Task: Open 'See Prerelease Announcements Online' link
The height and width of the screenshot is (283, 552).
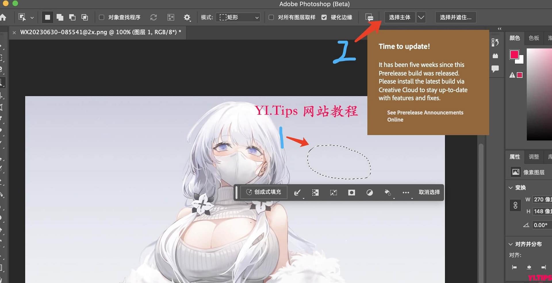Action: click(425, 116)
